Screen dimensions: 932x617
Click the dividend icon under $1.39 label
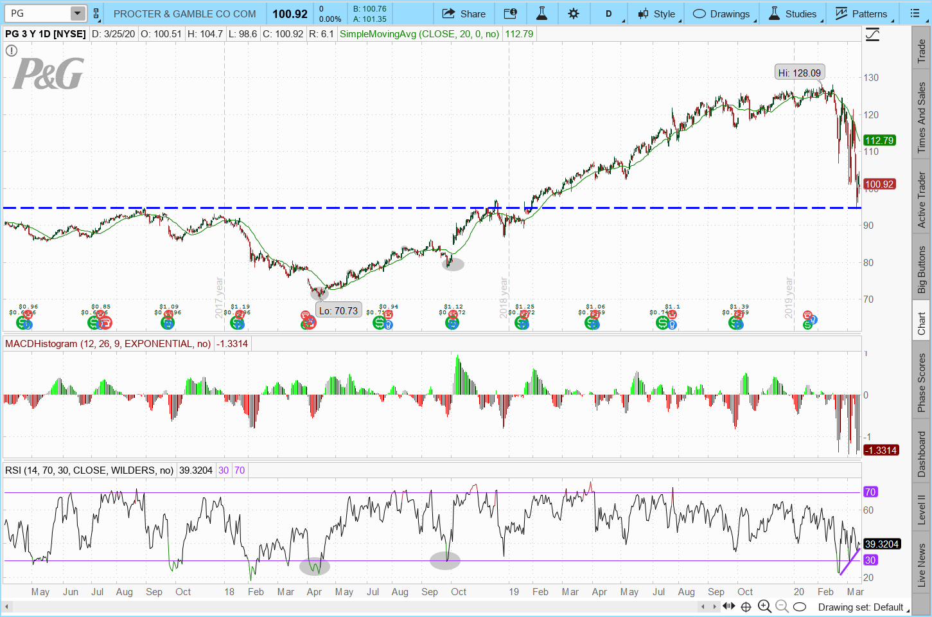(x=736, y=322)
